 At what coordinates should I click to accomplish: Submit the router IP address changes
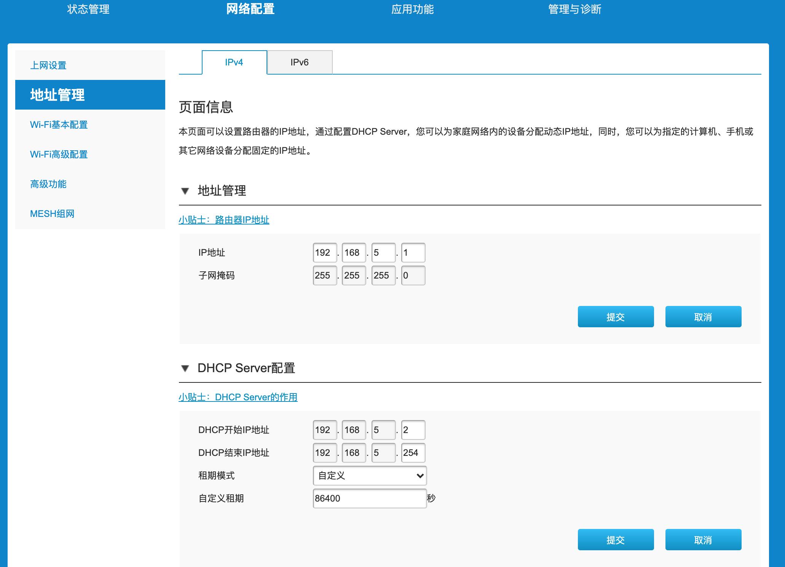pos(615,316)
